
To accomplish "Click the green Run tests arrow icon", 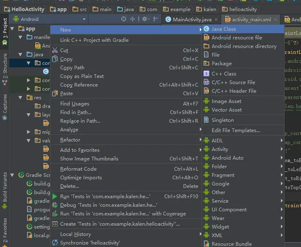I will (x=55, y=197).
